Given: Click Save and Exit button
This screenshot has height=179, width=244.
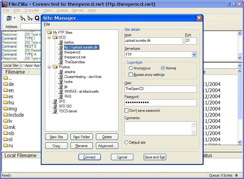Looking at the screenshot, I should (155, 157).
